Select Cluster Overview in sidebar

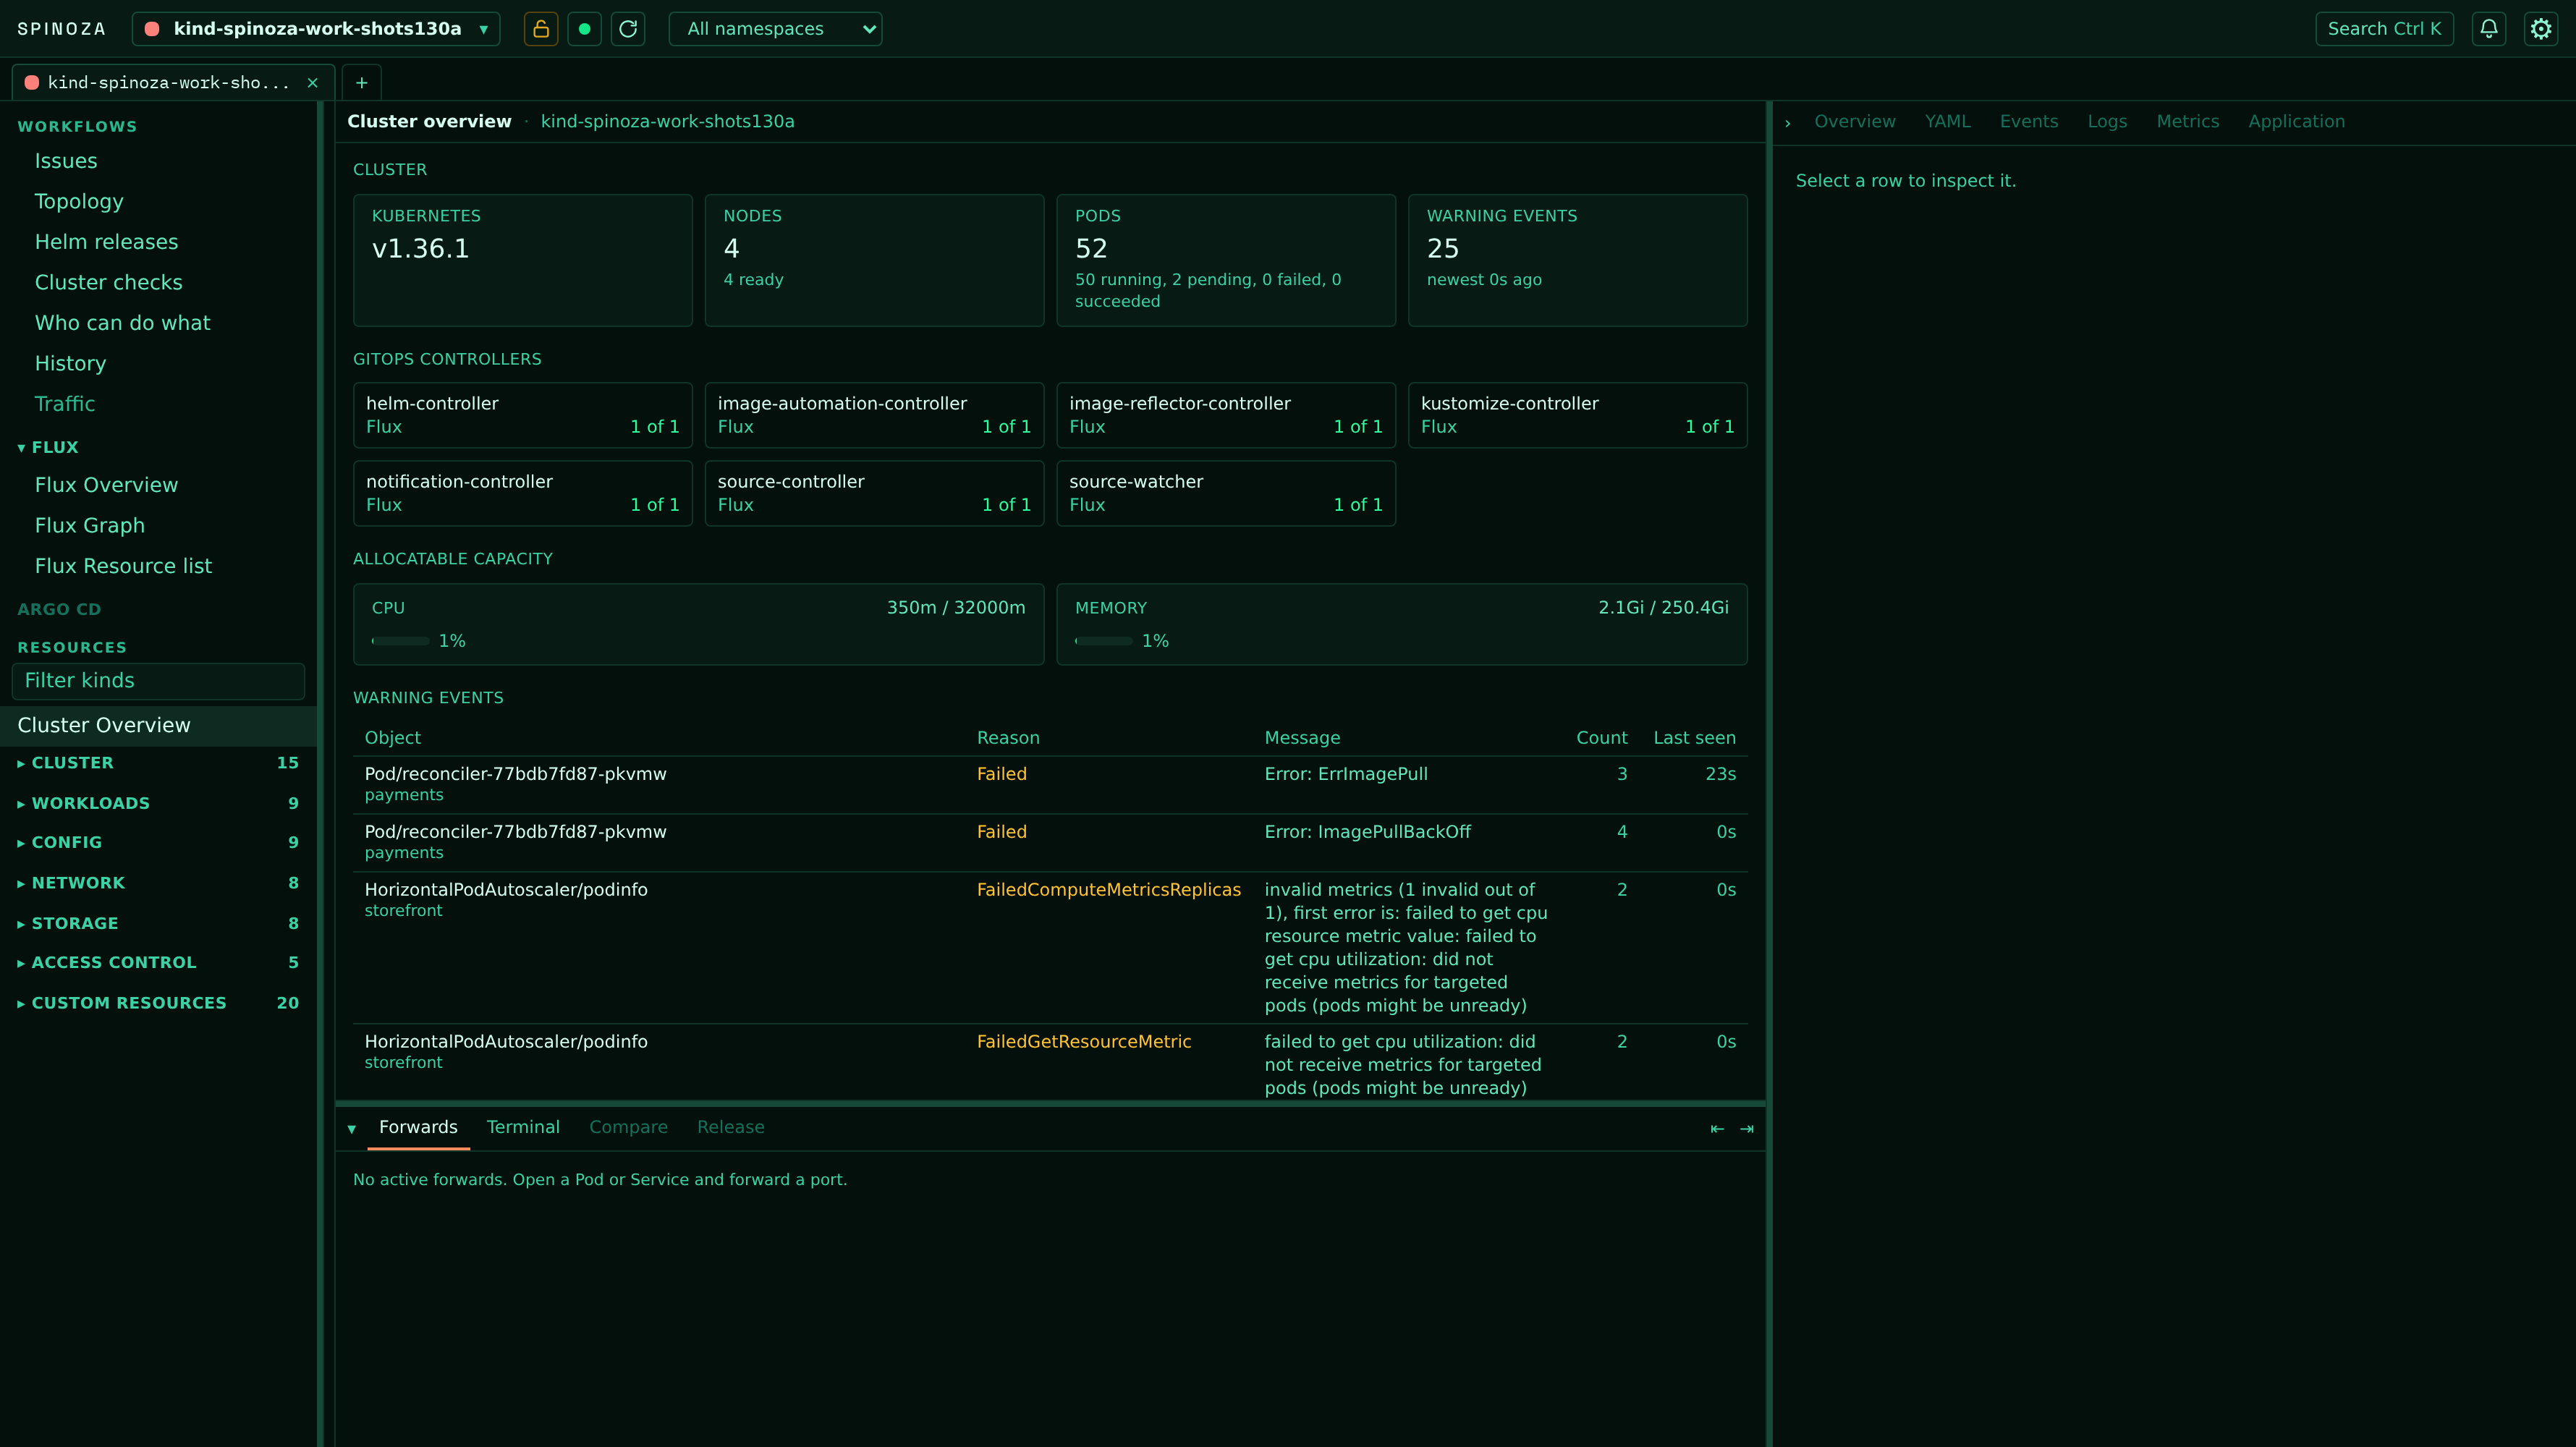point(158,725)
